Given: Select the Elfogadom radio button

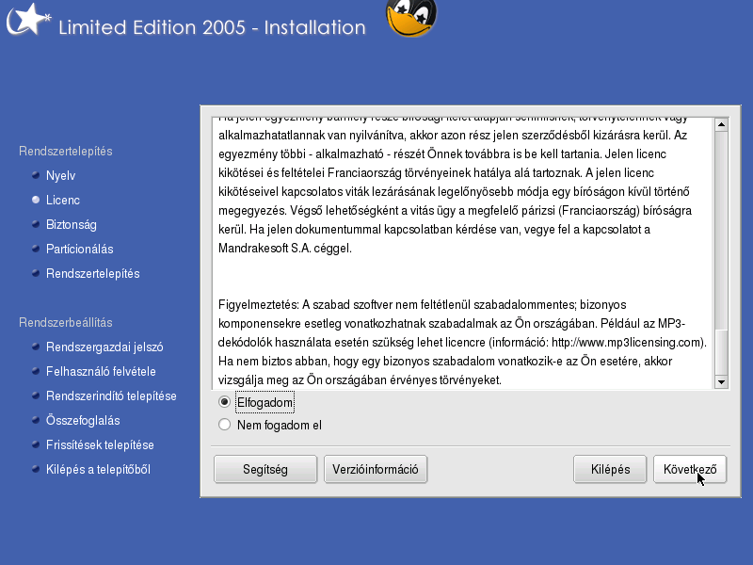Looking at the screenshot, I should tap(224, 402).
